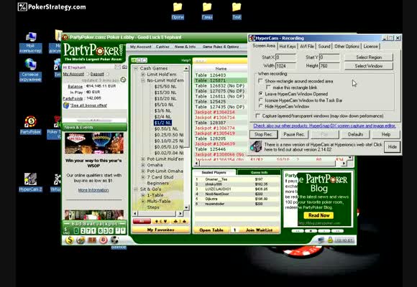This screenshot has height=287, width=417.
Task: Enable Show rectangle around recorded area
Action: pos(260,80)
